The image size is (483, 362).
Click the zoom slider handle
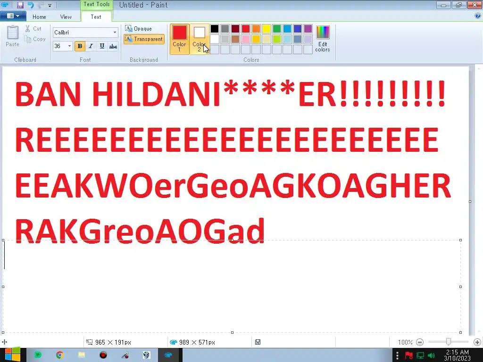[449, 341]
